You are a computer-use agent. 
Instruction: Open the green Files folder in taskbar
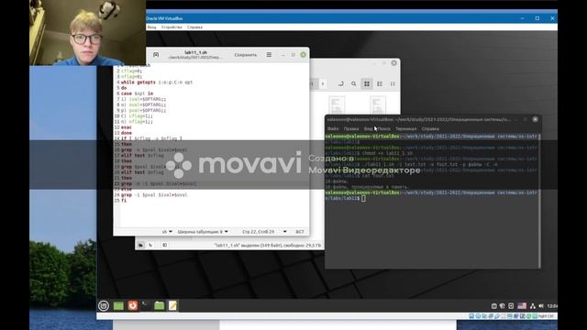coord(159,305)
